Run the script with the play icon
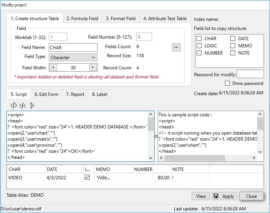270x213 pixels. coord(32,105)
